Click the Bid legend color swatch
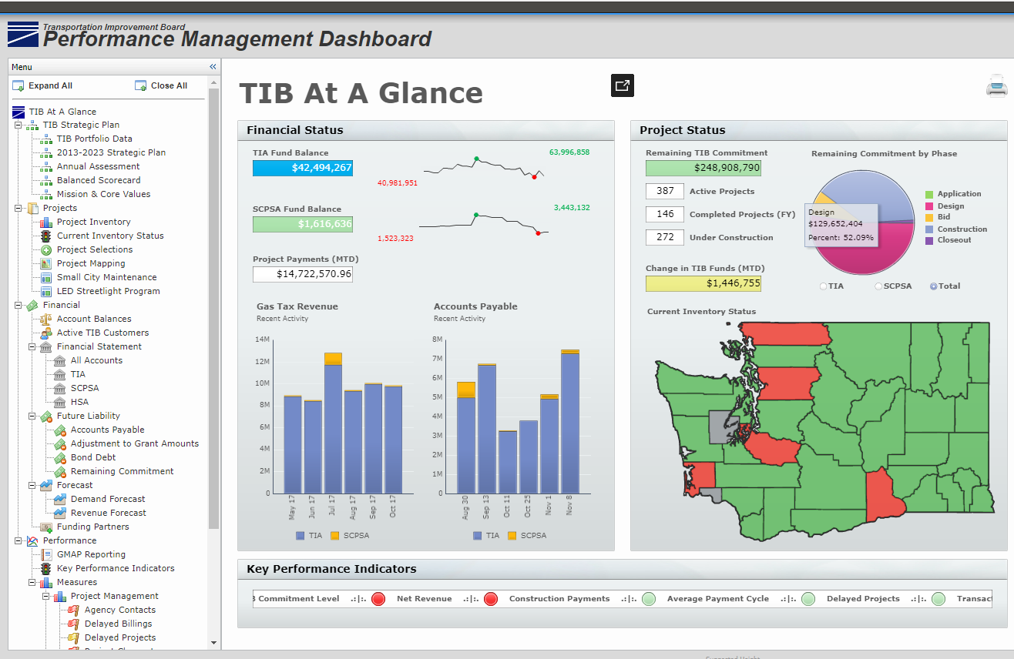Viewport: 1014px width, 659px height. (929, 218)
